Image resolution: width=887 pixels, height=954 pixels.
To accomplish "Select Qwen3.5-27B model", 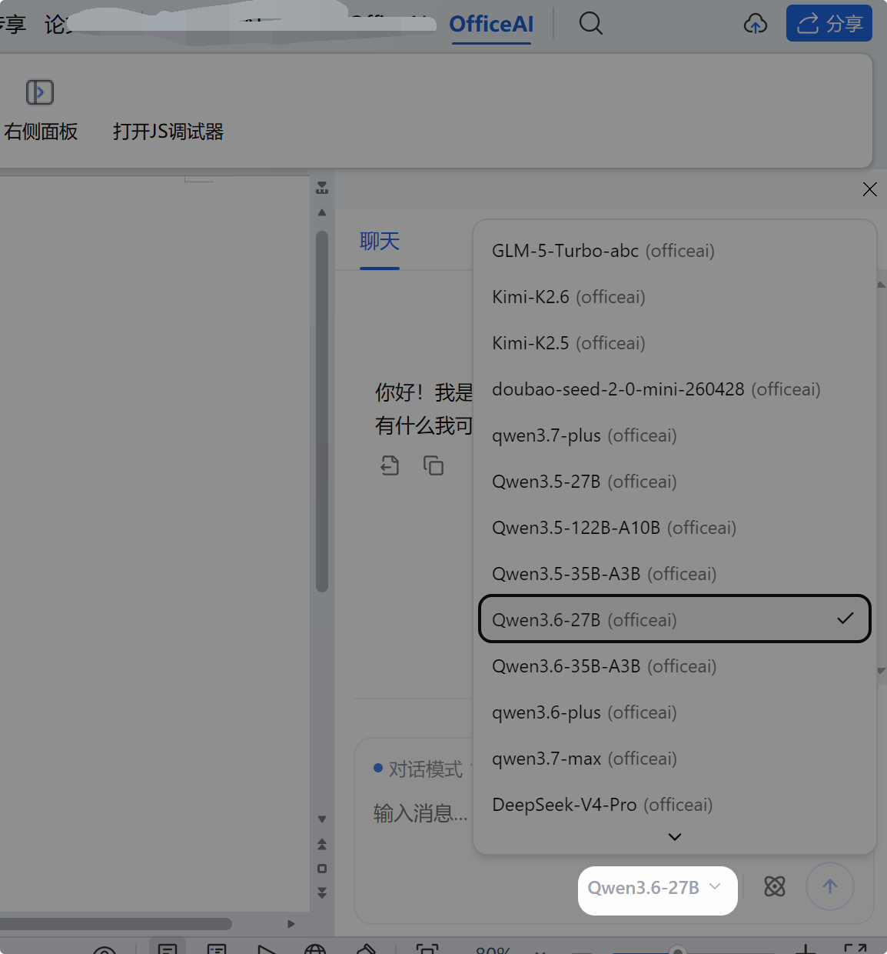I will click(x=675, y=482).
